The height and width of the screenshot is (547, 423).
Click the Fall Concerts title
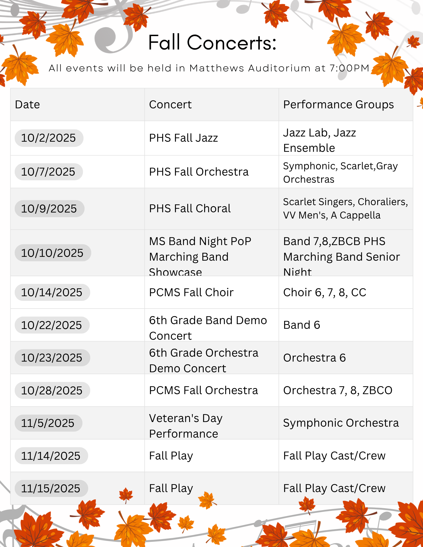(x=212, y=43)
